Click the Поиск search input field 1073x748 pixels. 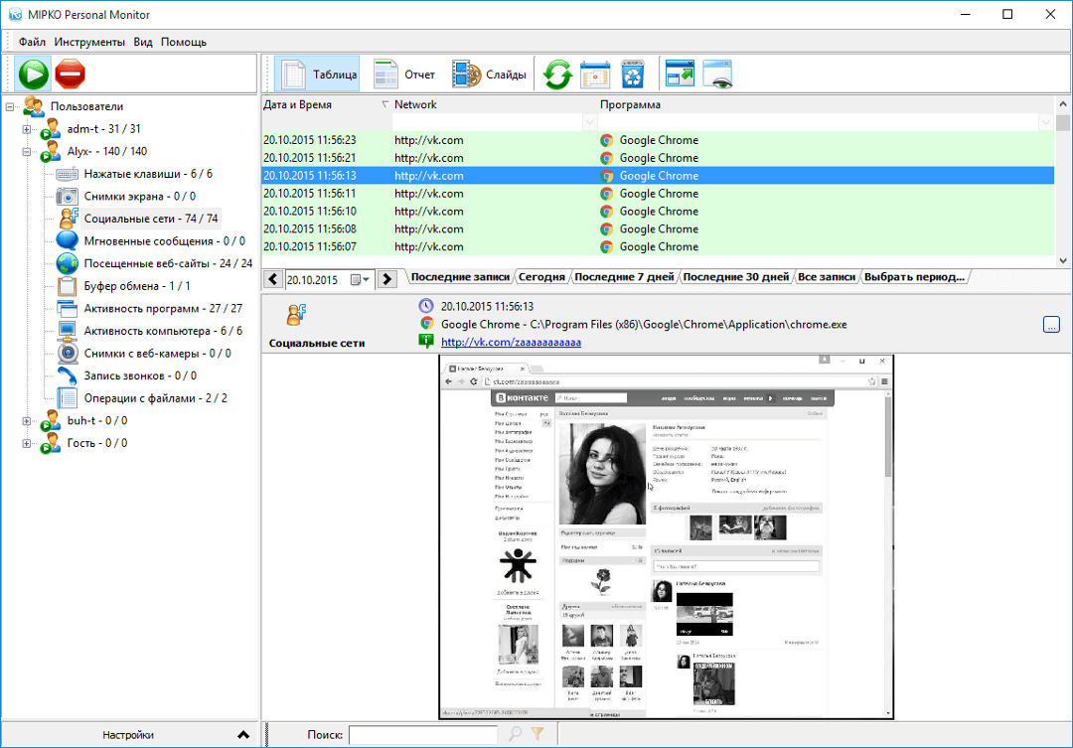click(425, 735)
